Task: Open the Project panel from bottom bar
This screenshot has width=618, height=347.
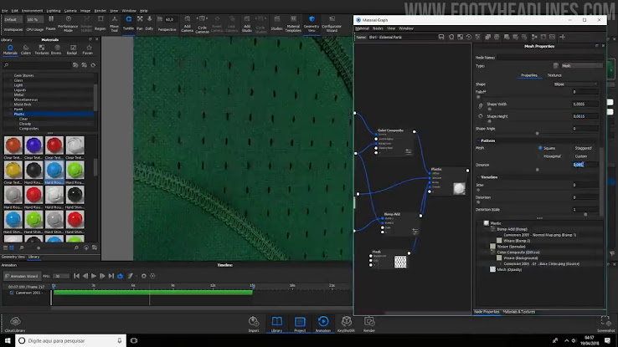Action: tap(300, 324)
